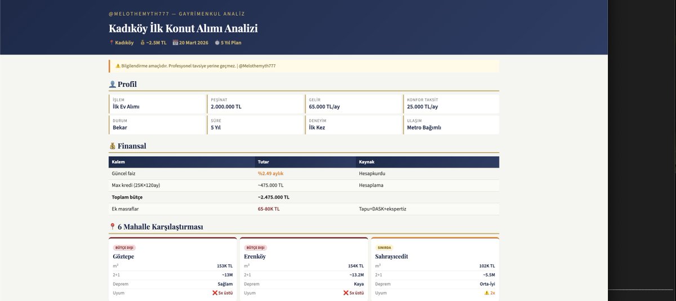Click the SINIRDA badge on Sahrayıcedit card
The image size is (676, 301).
tap(384, 247)
